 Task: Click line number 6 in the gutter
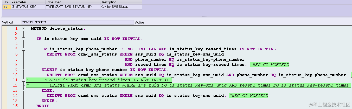[16, 54]
